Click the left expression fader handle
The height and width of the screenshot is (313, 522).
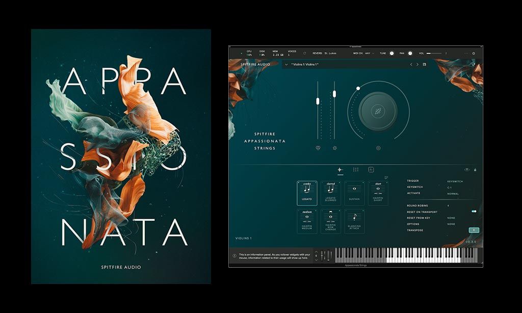[x=318, y=101]
